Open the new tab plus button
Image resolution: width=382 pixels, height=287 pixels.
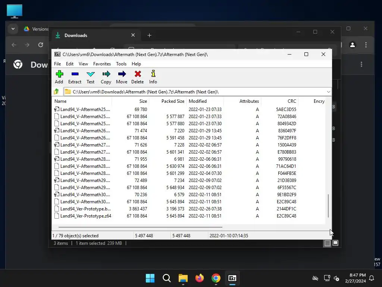click(149, 36)
